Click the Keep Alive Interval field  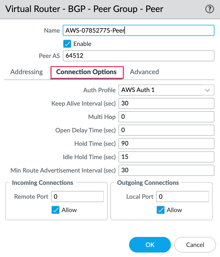(166, 103)
